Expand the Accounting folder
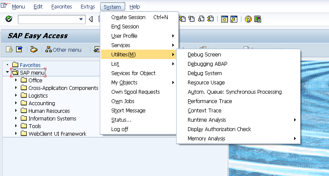This screenshot has height=176, width=329. 16,103
